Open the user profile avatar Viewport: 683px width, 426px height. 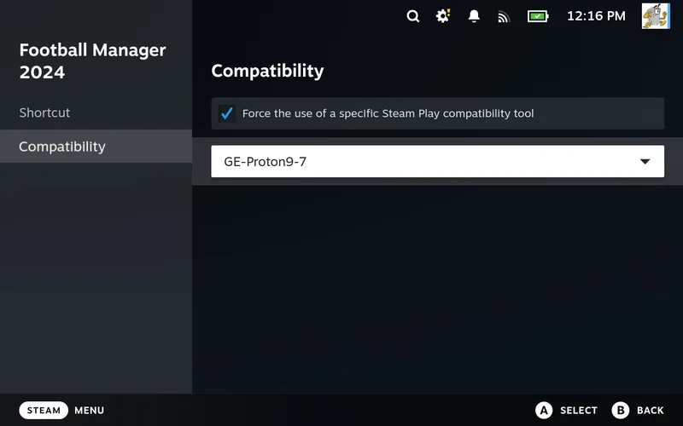(x=656, y=16)
